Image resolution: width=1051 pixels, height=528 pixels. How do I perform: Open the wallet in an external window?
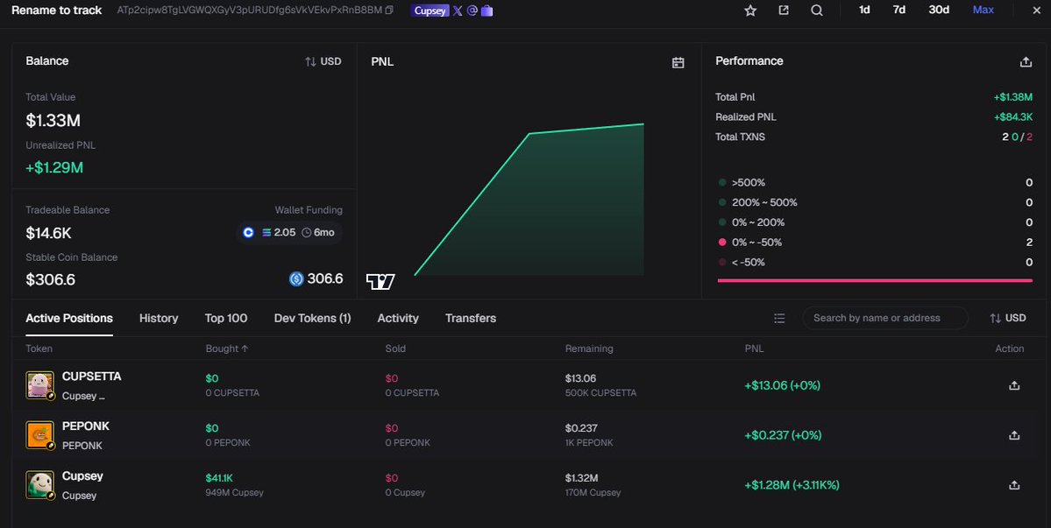(784, 10)
